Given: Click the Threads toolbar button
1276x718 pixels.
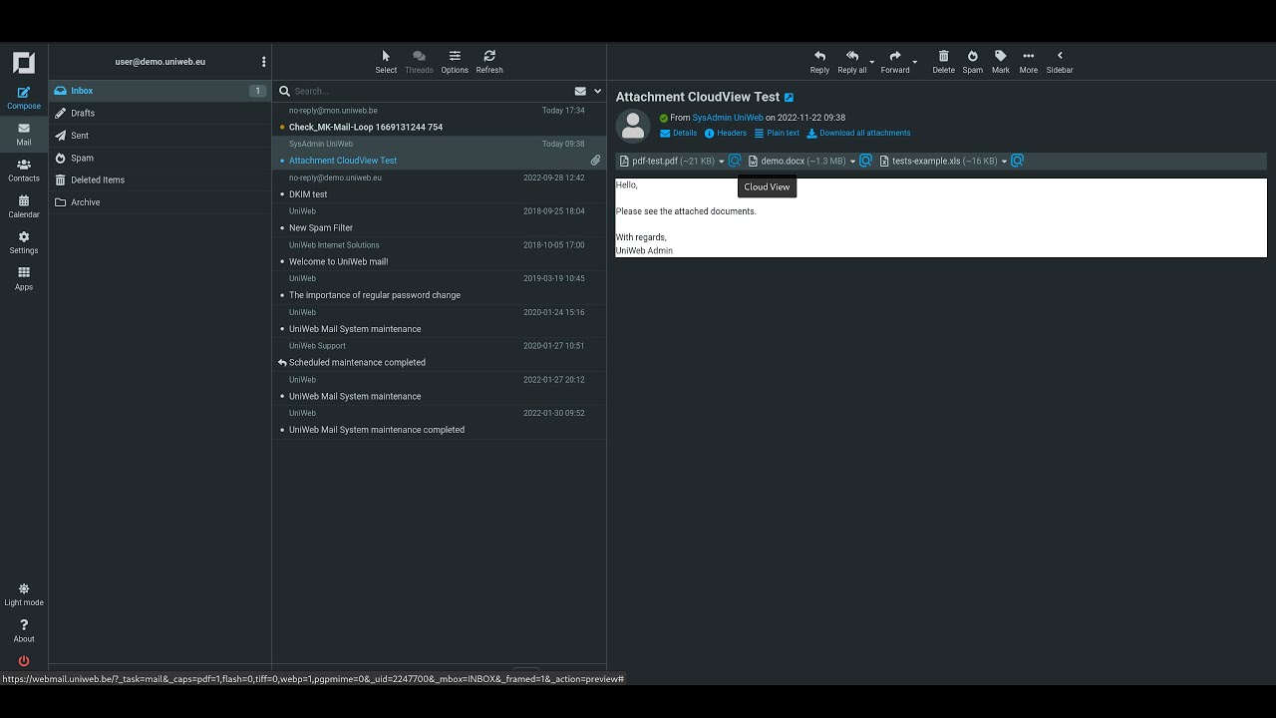Looking at the screenshot, I should [419, 62].
